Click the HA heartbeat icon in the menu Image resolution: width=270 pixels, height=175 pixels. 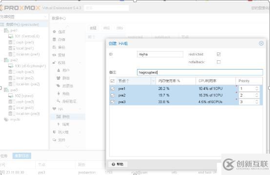[x=54, y=109]
